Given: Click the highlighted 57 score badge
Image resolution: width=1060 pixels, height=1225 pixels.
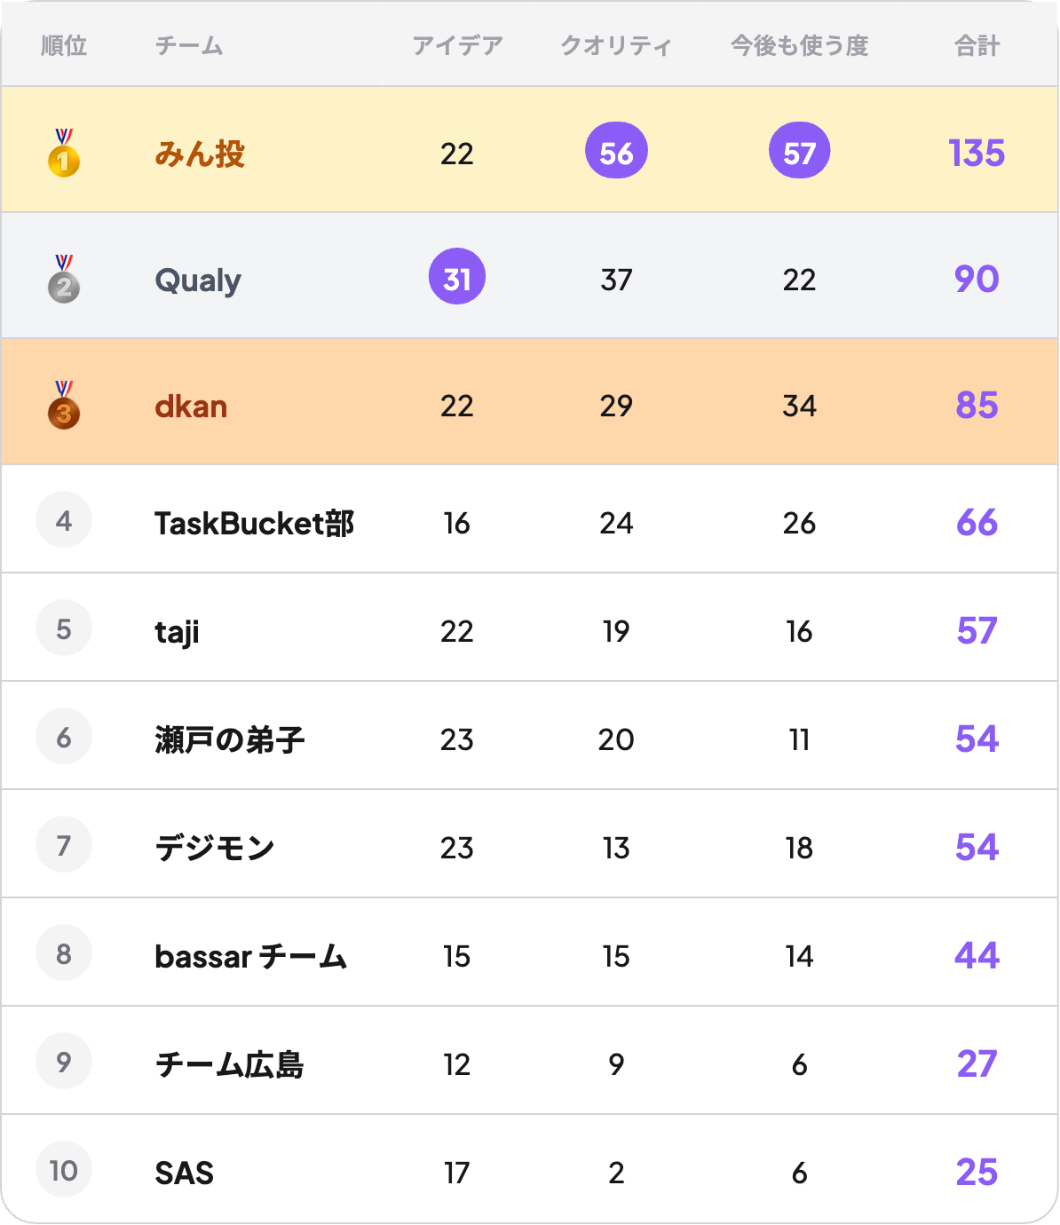Looking at the screenshot, I should [x=799, y=152].
